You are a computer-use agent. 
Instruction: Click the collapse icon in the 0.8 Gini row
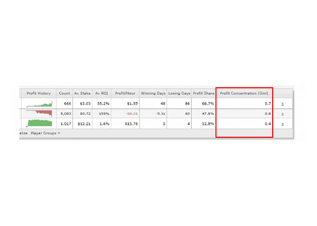(282, 115)
